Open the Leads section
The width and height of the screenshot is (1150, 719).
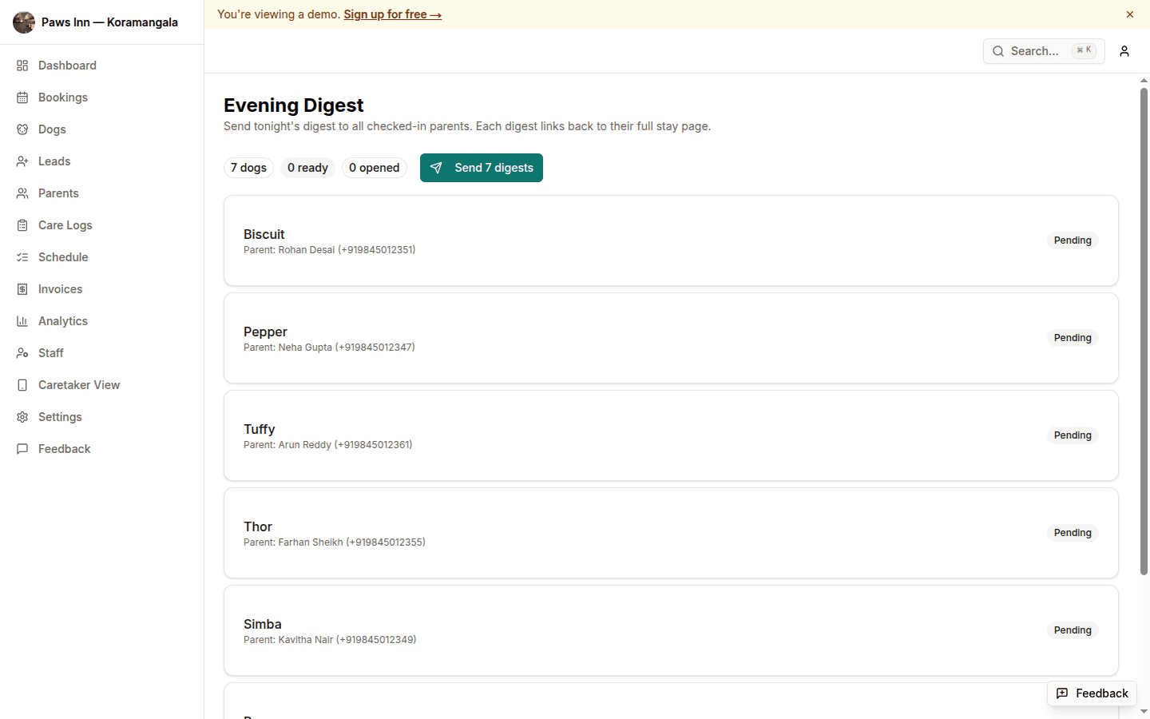(x=54, y=161)
